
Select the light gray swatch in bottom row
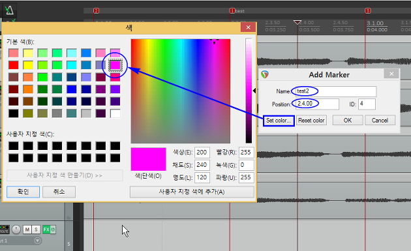(x=86, y=113)
